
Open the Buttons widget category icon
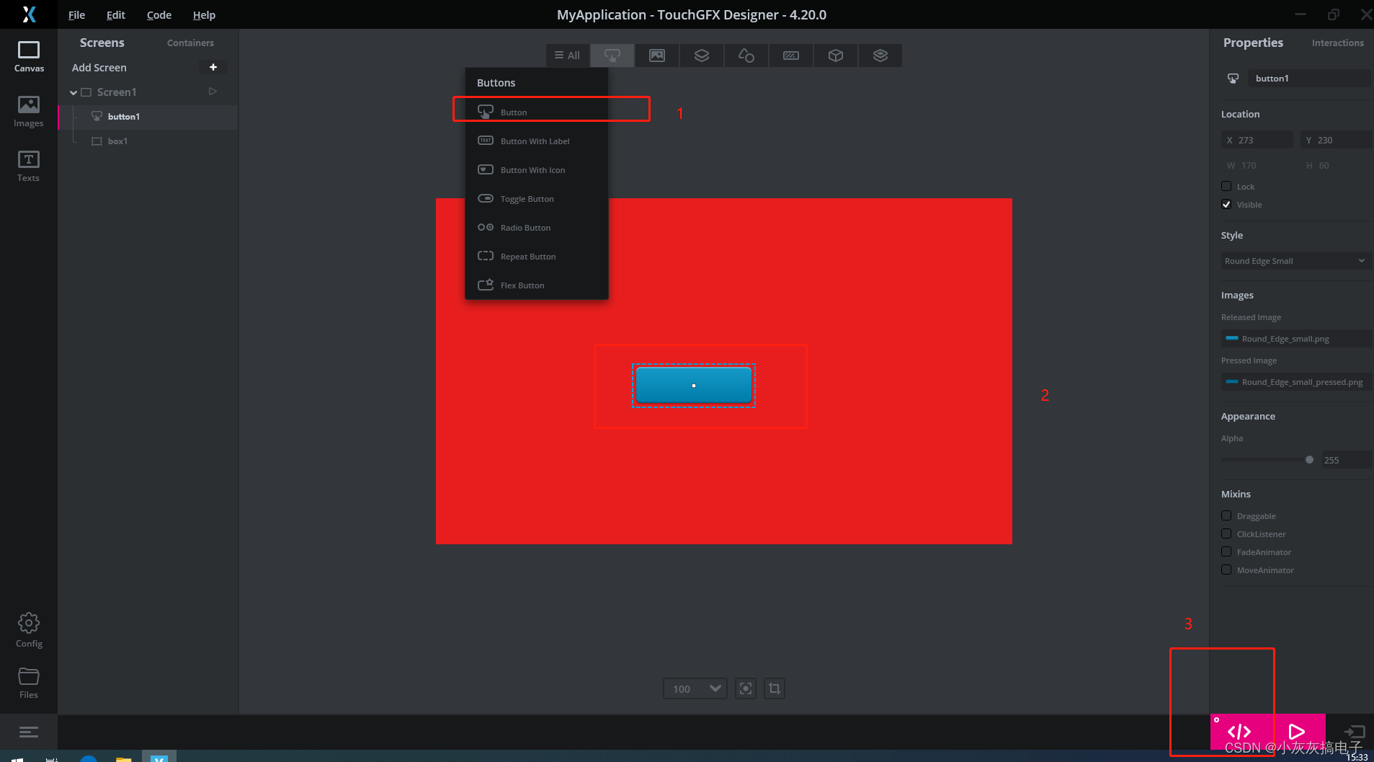pos(612,56)
